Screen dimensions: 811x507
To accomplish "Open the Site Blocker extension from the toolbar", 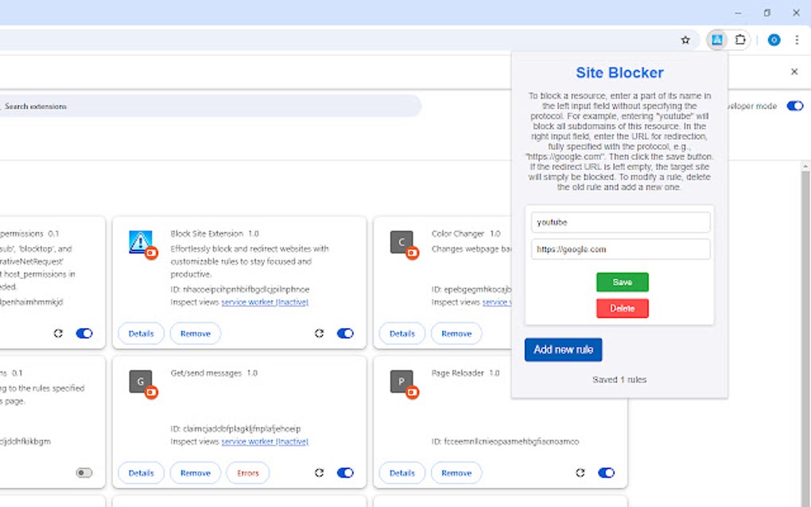I will [x=718, y=40].
